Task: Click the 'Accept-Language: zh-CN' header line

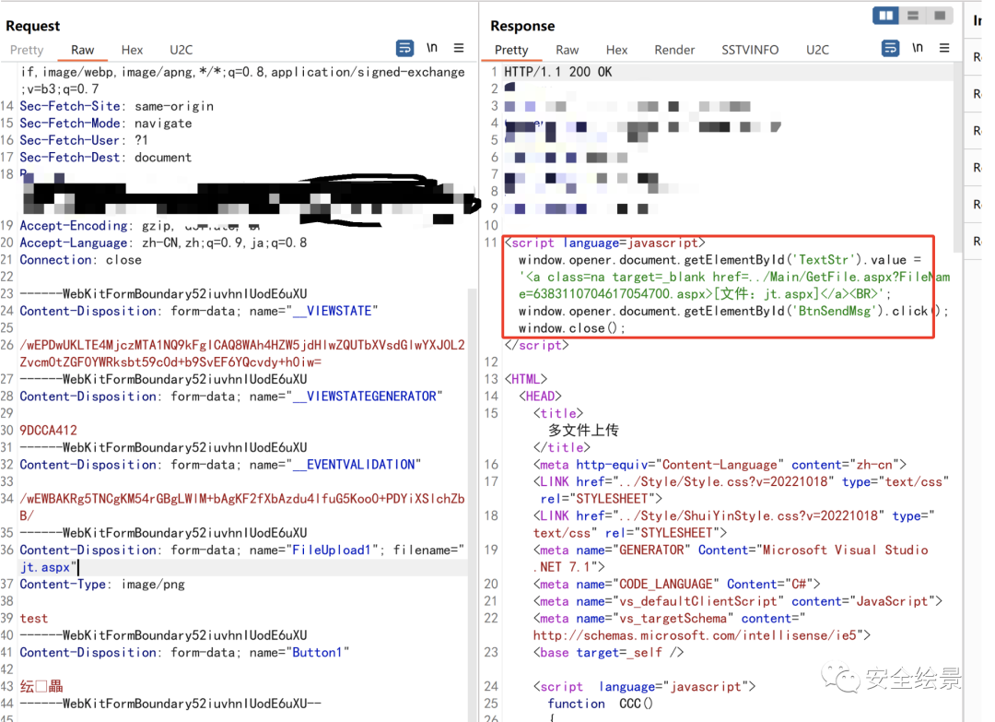Action: point(163,243)
